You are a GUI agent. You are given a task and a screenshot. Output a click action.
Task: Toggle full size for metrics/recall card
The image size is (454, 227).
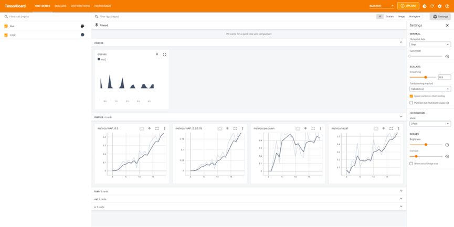[x=391, y=128]
